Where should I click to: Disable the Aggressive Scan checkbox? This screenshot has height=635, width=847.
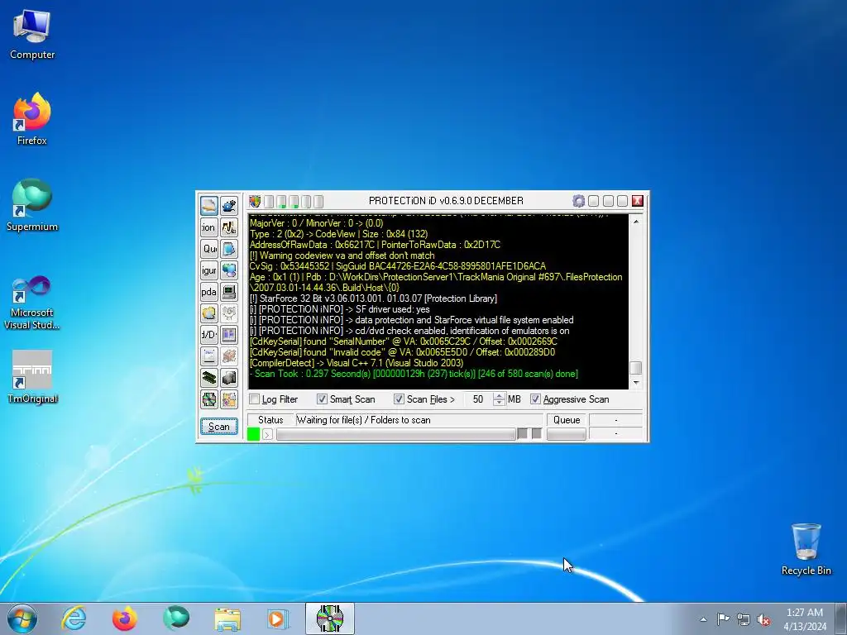(535, 399)
